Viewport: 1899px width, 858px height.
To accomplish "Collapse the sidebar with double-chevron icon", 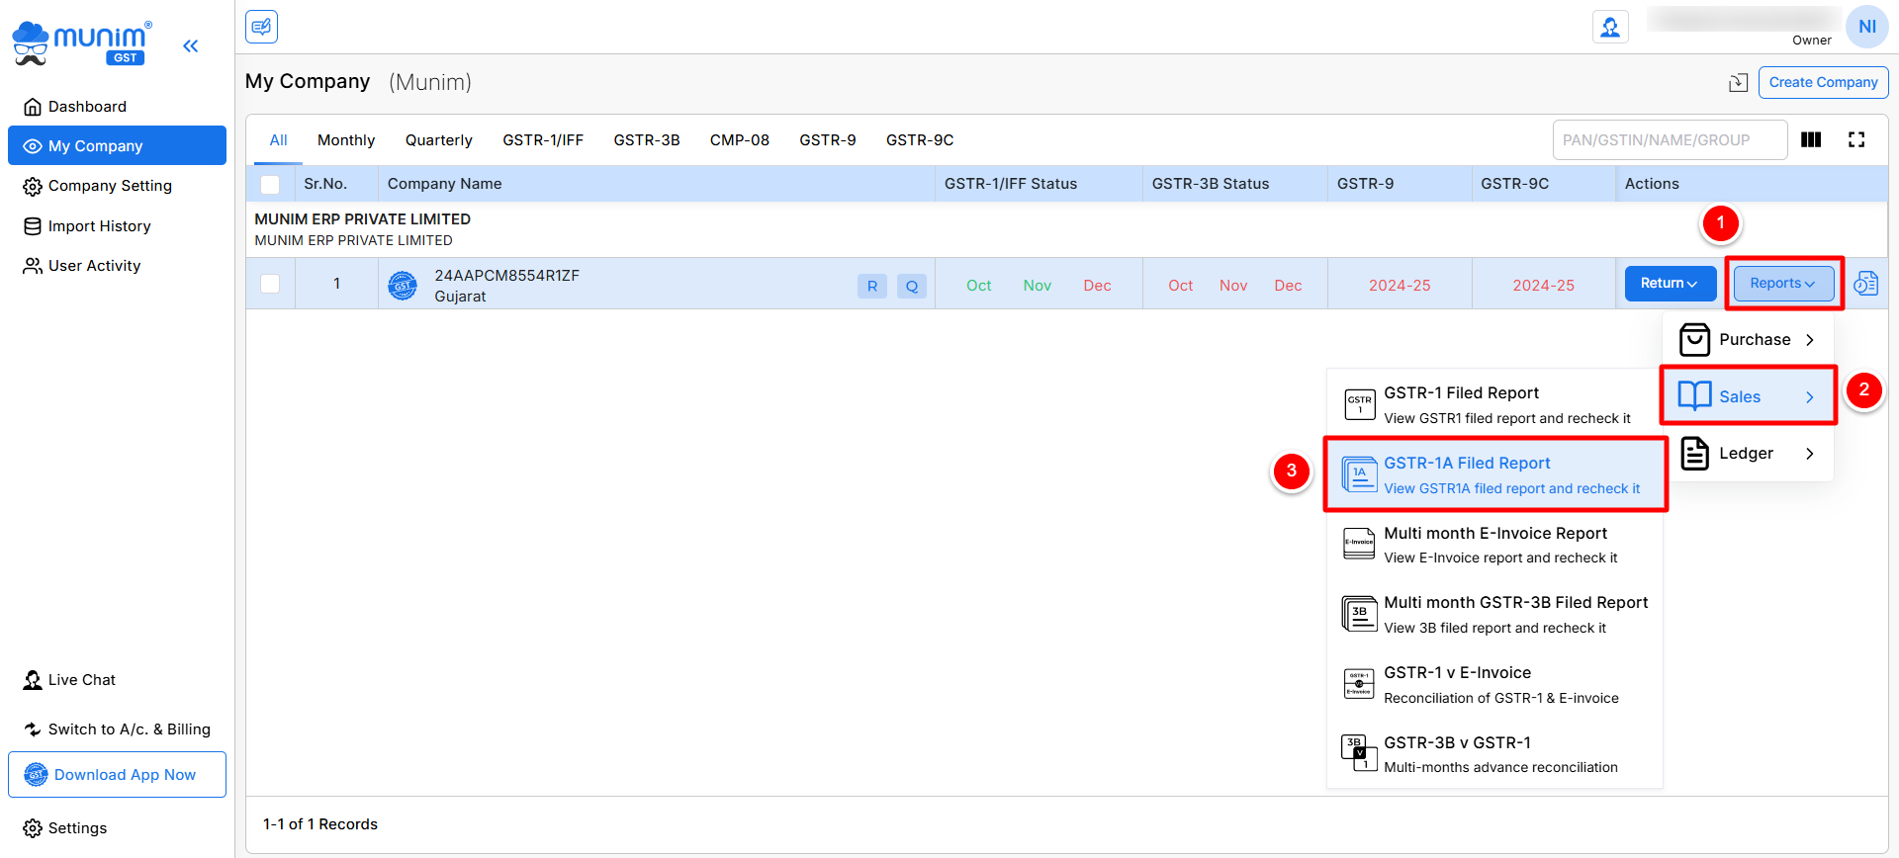I will (190, 45).
